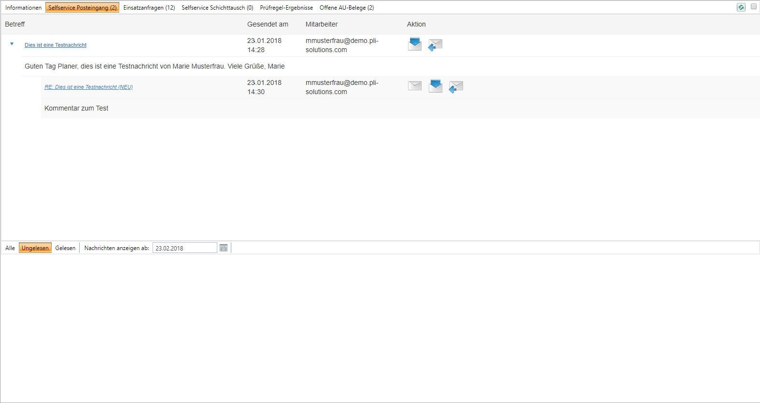
Task: Reply to the first Testnachricht message
Action: [435, 45]
